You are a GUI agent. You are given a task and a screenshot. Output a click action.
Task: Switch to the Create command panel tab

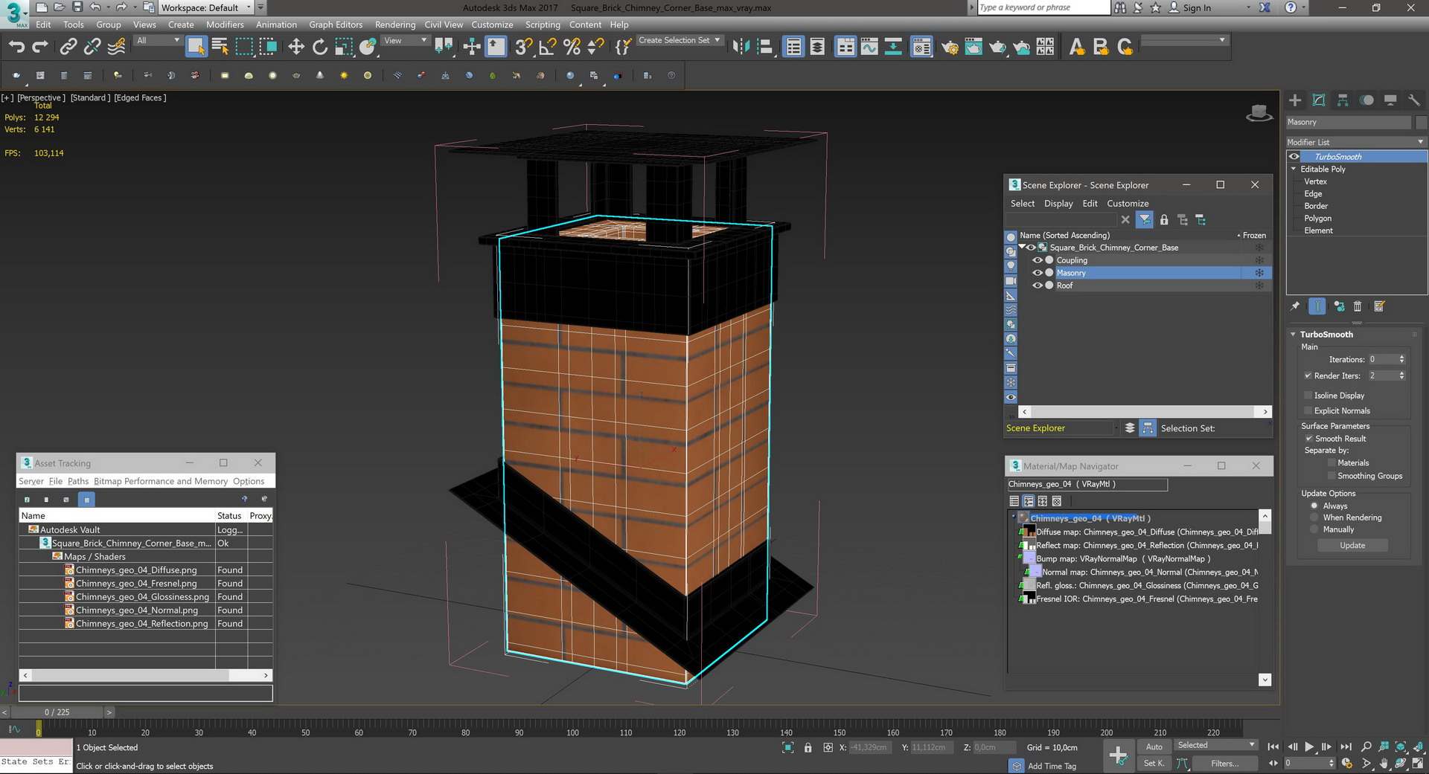[x=1295, y=100]
